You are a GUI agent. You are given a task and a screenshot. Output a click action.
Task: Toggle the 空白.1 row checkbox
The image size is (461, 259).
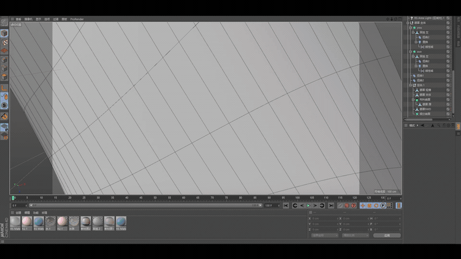(x=449, y=85)
